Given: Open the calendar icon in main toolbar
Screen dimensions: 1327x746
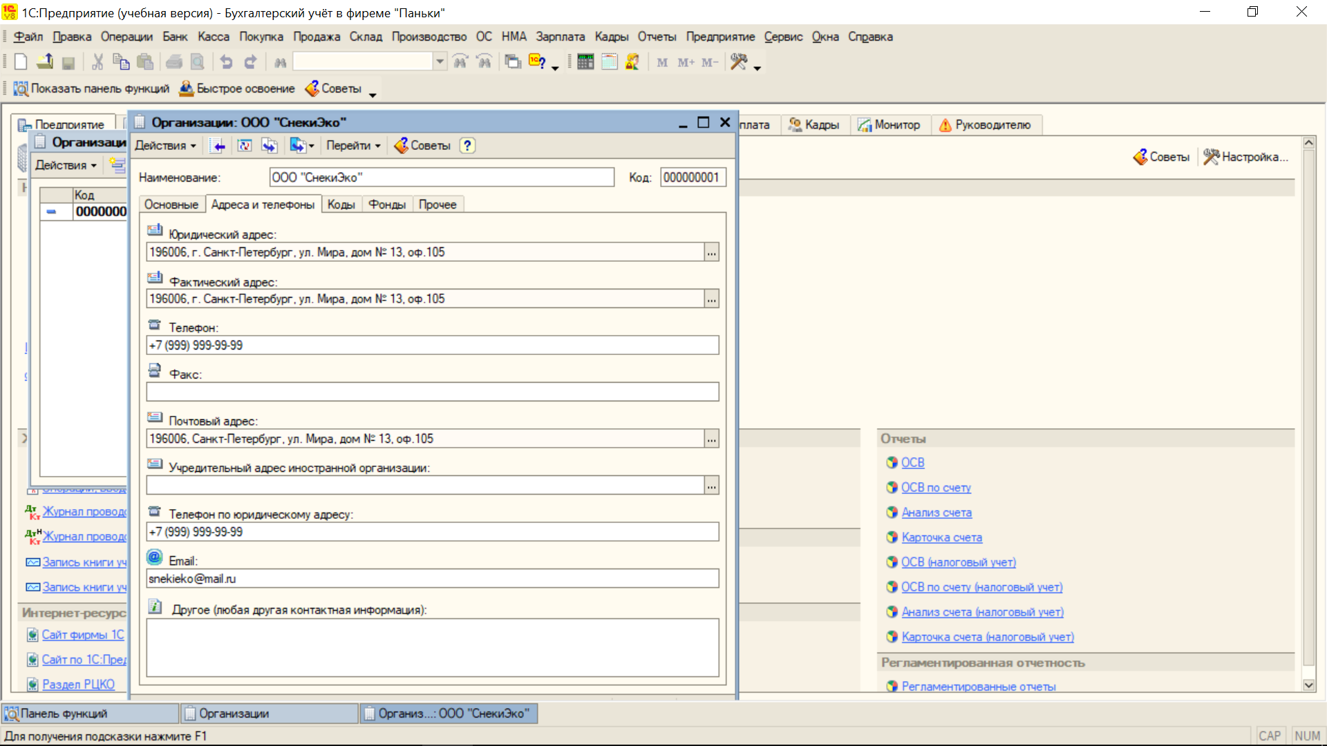Looking at the screenshot, I should pyautogui.click(x=609, y=62).
